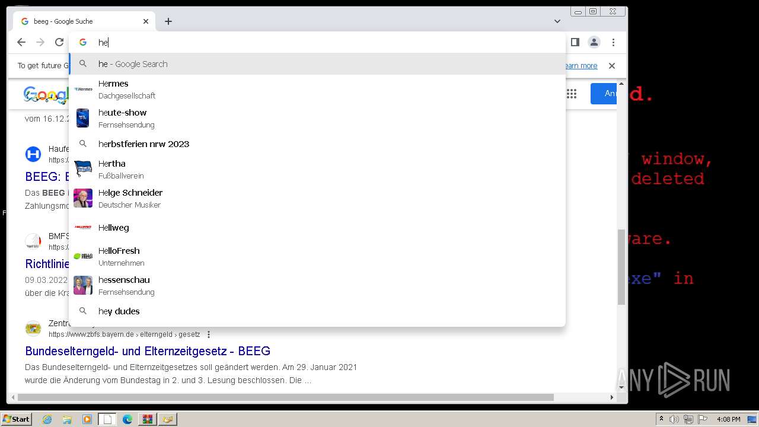The image size is (759, 427).
Task: Pick the heute-show suggestion
Action: tap(317, 118)
